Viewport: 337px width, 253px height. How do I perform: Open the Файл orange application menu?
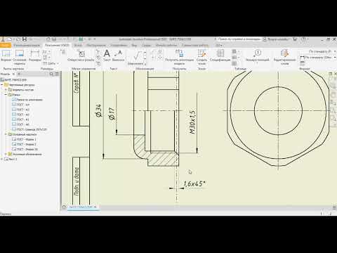click(x=5, y=45)
